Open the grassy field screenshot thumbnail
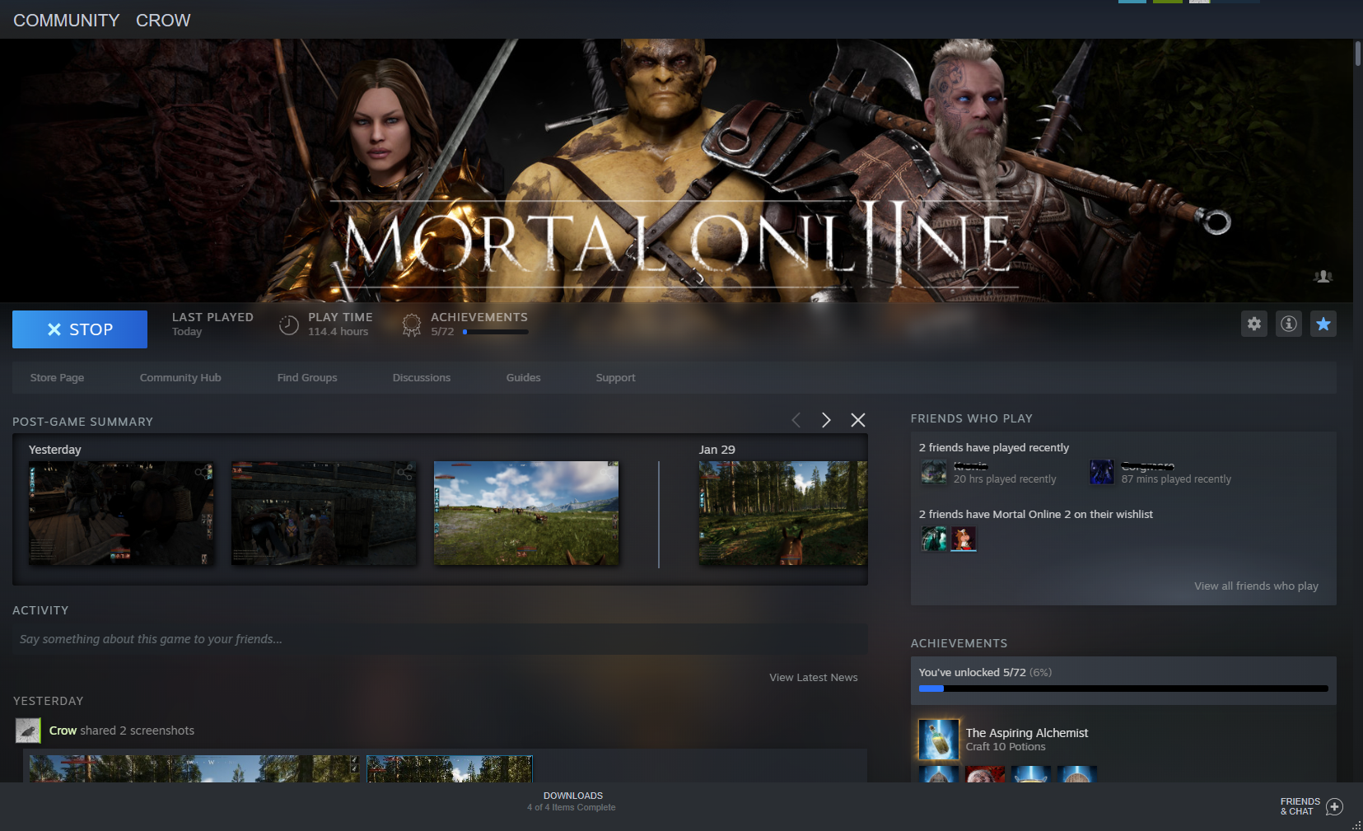This screenshot has height=831, width=1363. [526, 513]
